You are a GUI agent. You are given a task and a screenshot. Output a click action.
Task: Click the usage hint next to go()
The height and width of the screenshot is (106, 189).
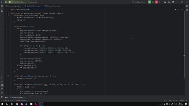pos(32,26)
